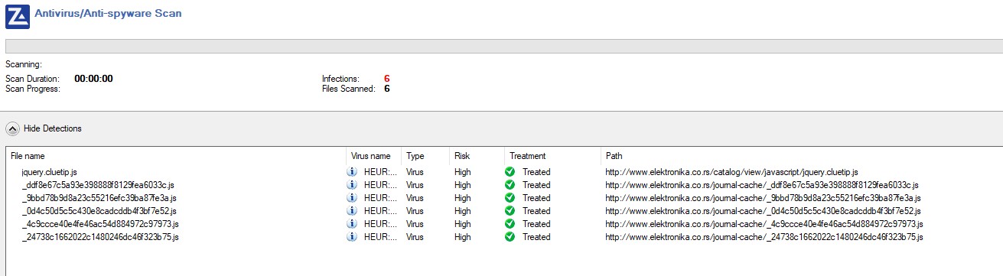The image size is (1003, 276).
Task: Click the ZoneAlarm Z logo icon
Action: (18, 17)
